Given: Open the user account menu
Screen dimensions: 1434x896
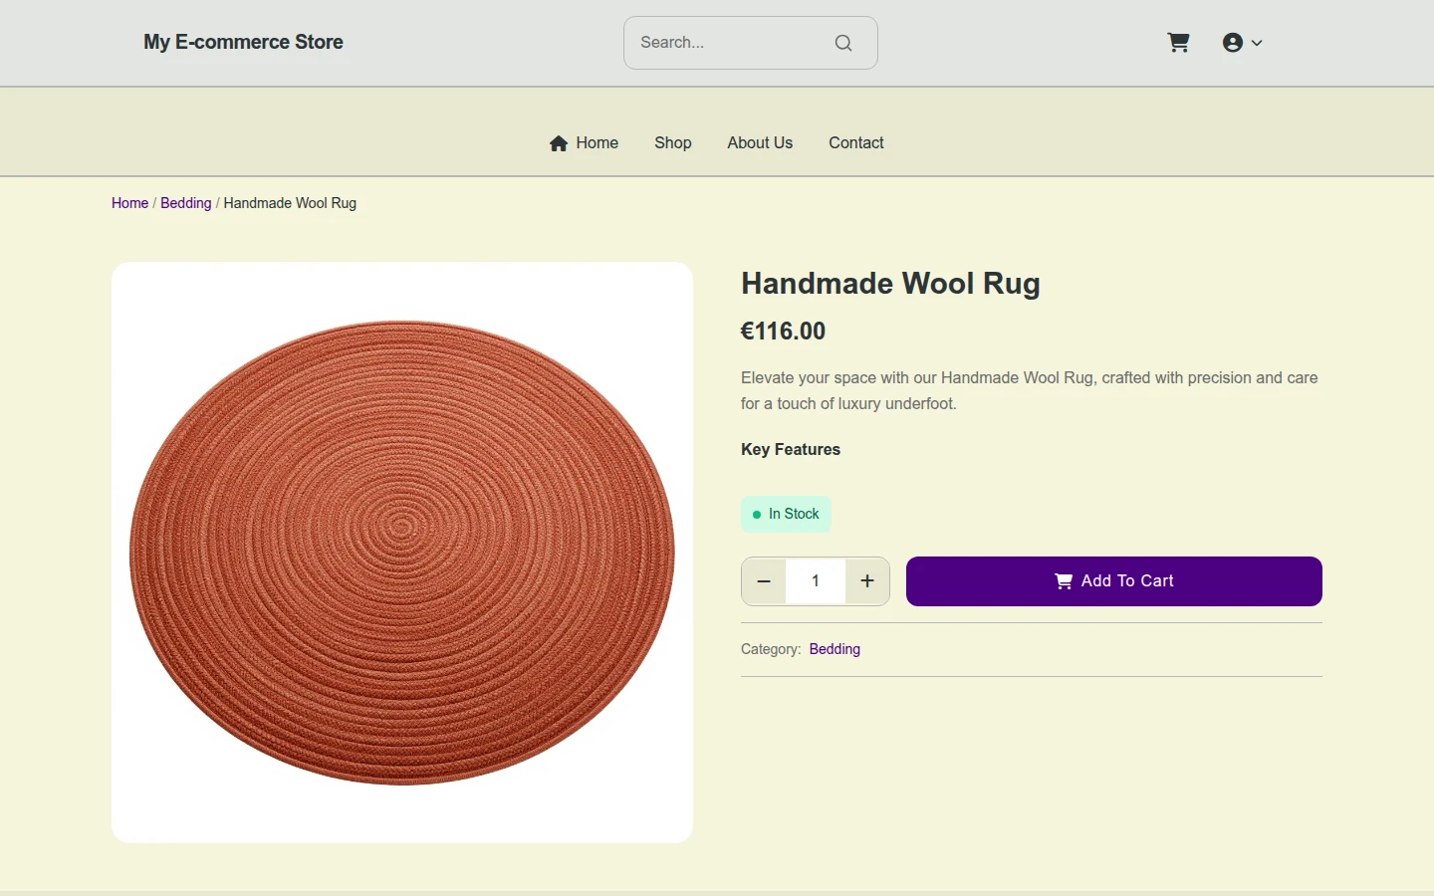Looking at the screenshot, I should click(1242, 43).
